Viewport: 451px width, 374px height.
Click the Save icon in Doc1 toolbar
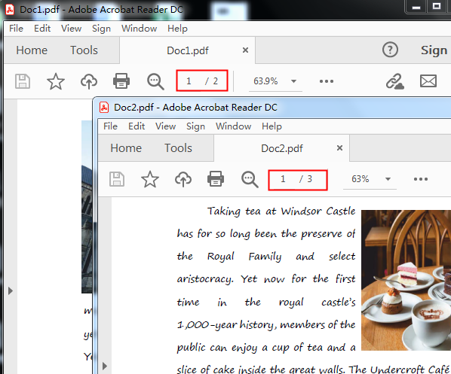point(23,81)
